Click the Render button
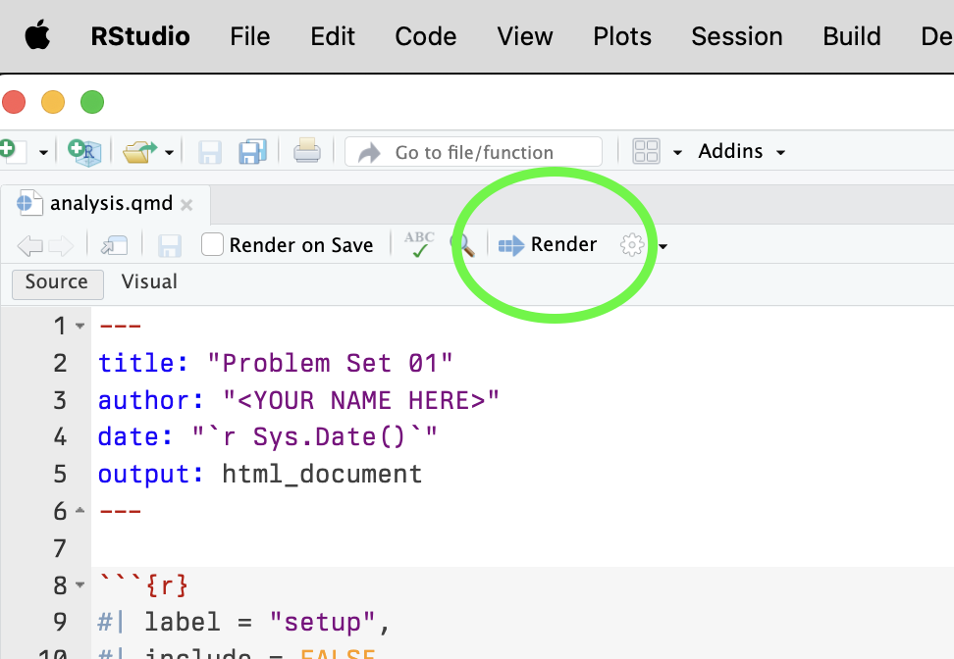 pos(548,245)
